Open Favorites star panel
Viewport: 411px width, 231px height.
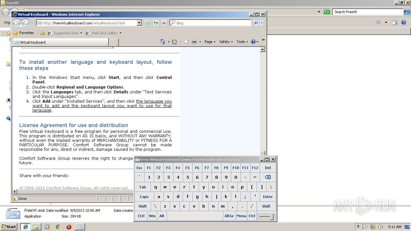[23, 33]
